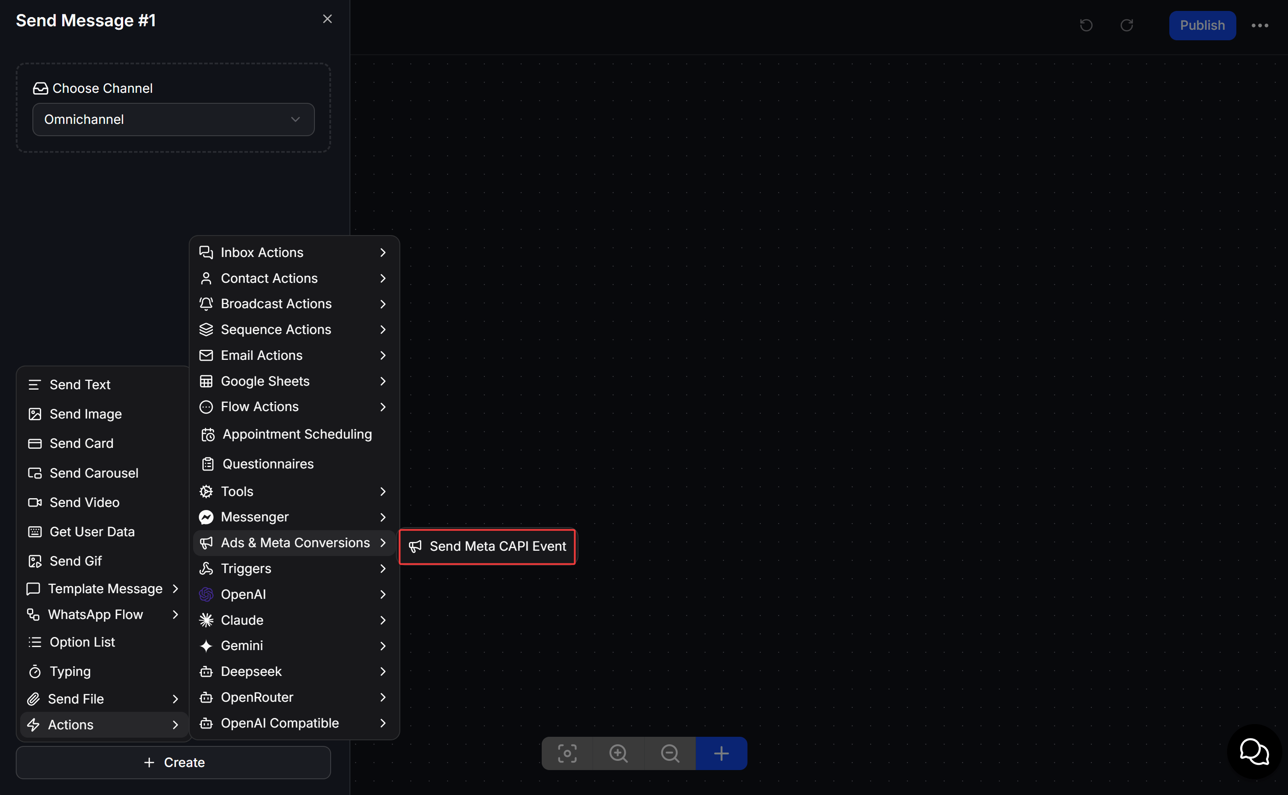
Task: Open the Deepseek menu entry
Action: [x=294, y=672]
